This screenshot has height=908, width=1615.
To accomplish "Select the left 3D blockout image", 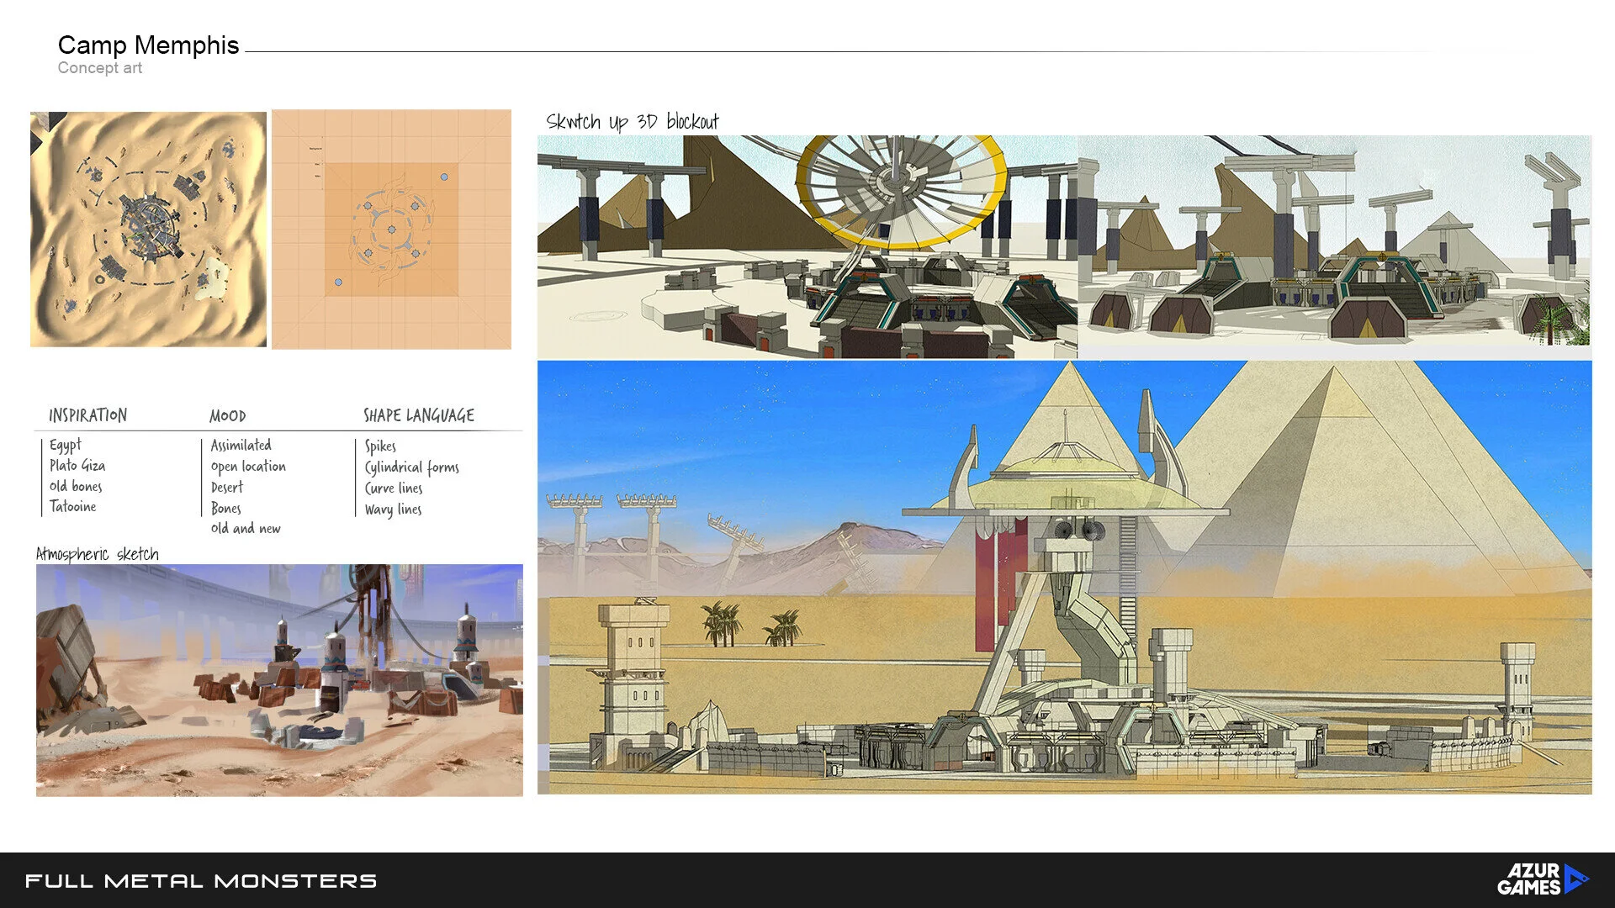I will [x=807, y=246].
